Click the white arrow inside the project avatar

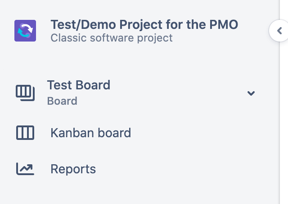[x=27, y=27]
